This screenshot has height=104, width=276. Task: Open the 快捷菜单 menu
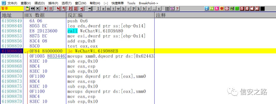[x=118, y=3]
